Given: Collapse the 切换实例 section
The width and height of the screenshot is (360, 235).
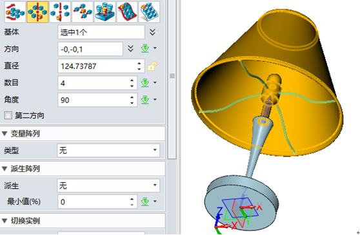Looking at the screenshot, I should (5, 221).
